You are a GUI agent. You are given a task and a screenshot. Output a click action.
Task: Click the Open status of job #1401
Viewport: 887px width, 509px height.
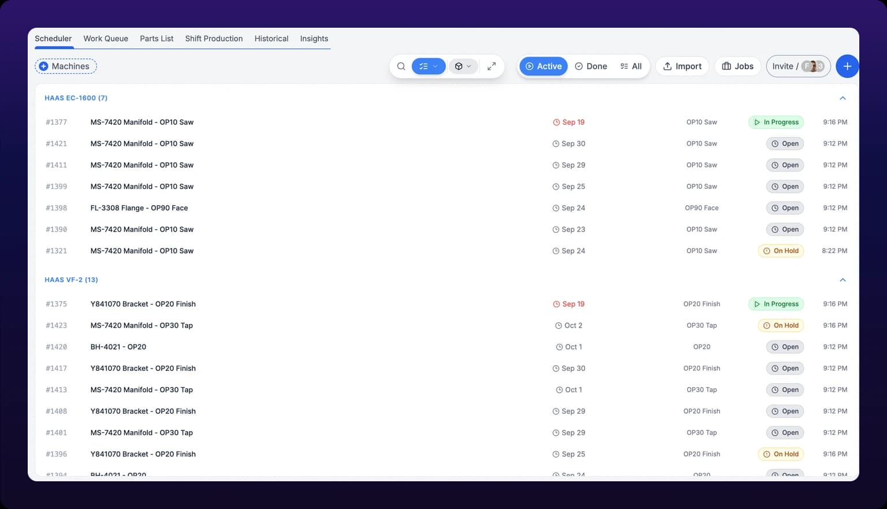(x=785, y=433)
